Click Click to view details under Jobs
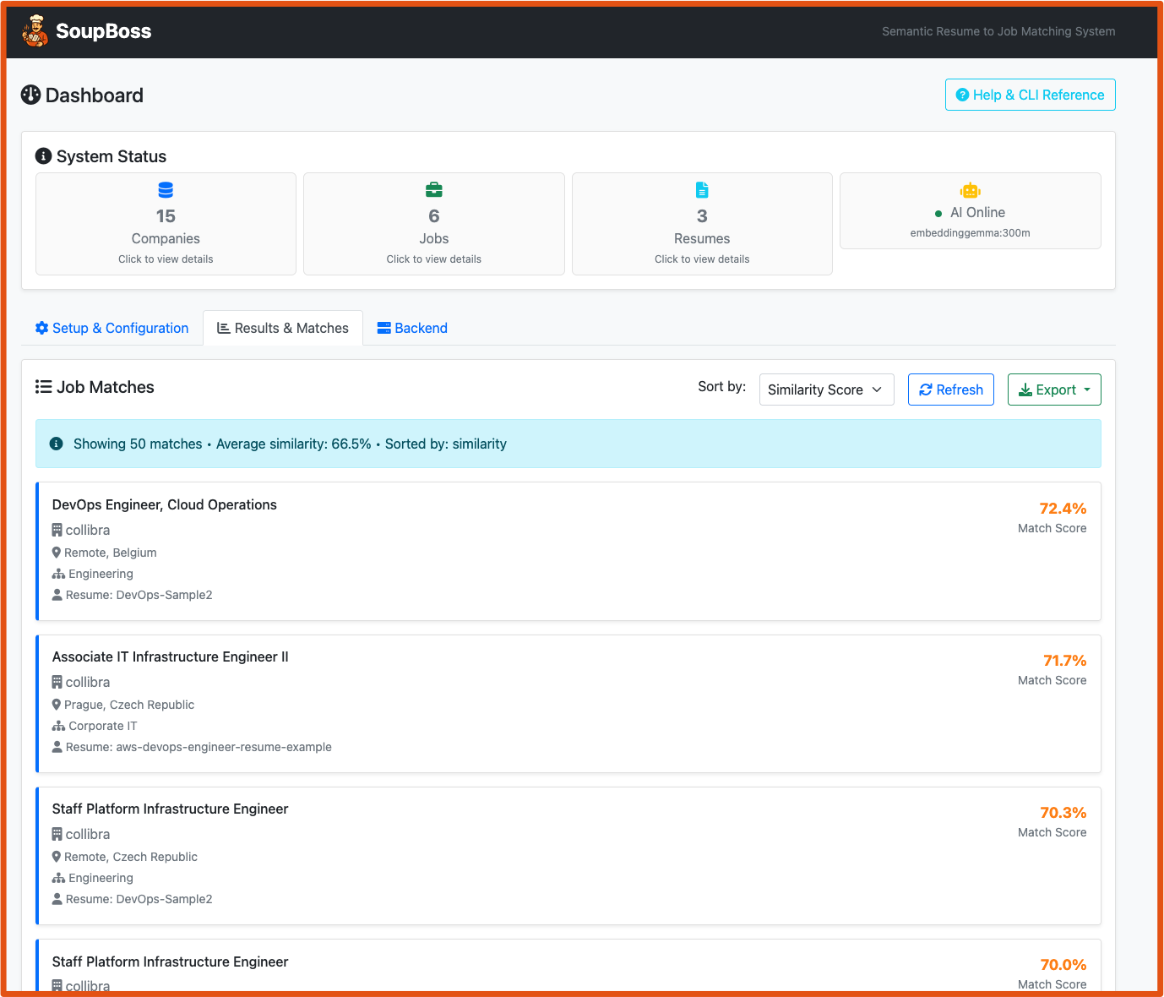1164x997 pixels. [x=434, y=259]
